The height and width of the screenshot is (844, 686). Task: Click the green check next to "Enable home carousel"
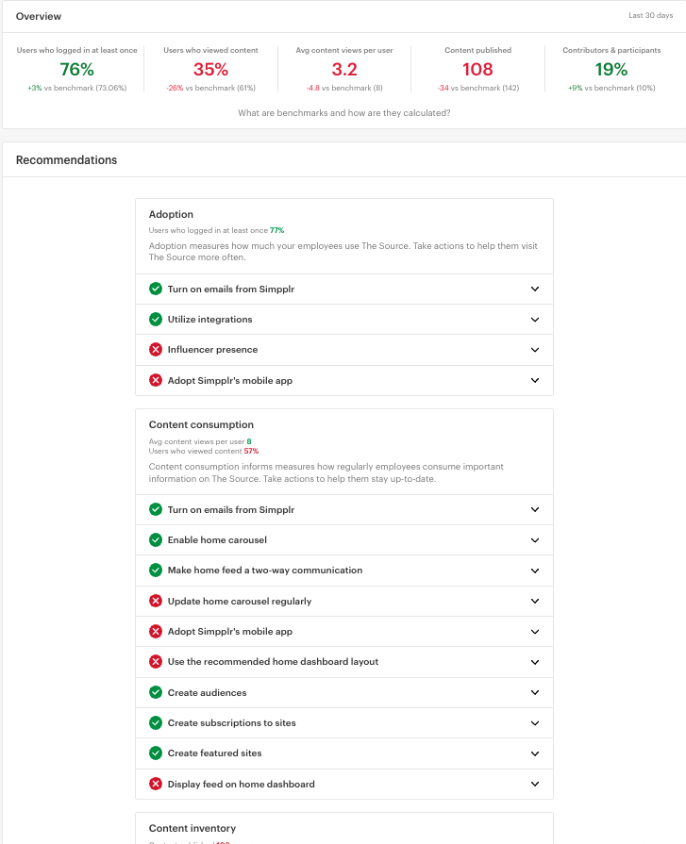[x=156, y=539]
